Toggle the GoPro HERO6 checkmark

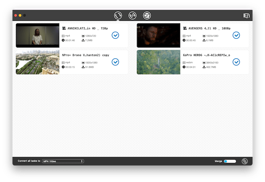tap(236, 62)
